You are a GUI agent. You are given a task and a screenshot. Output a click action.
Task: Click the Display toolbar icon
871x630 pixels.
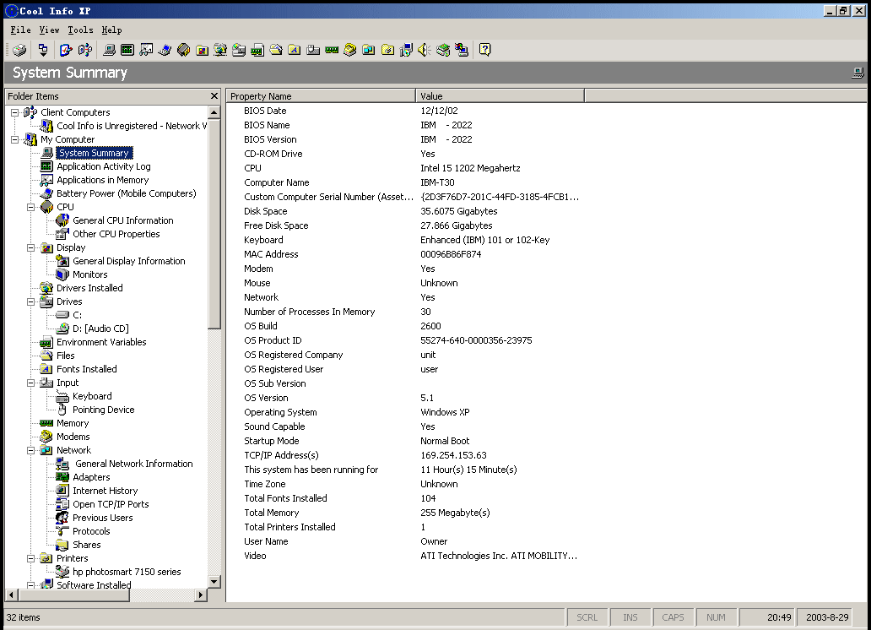203,50
